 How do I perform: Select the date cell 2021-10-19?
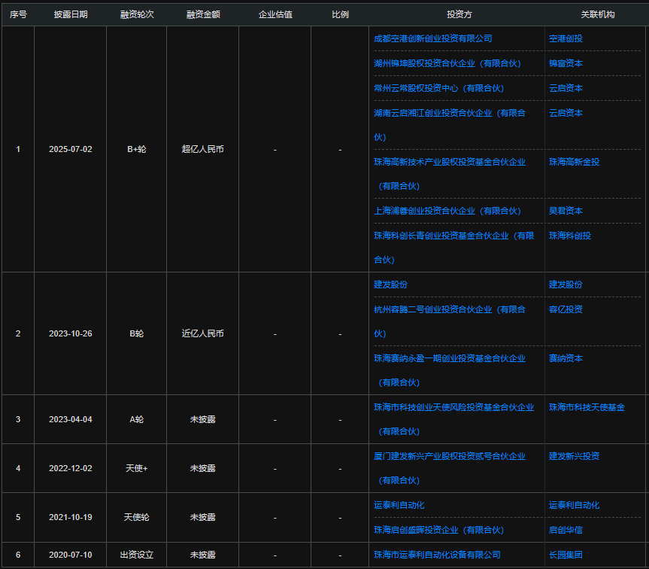(x=71, y=517)
